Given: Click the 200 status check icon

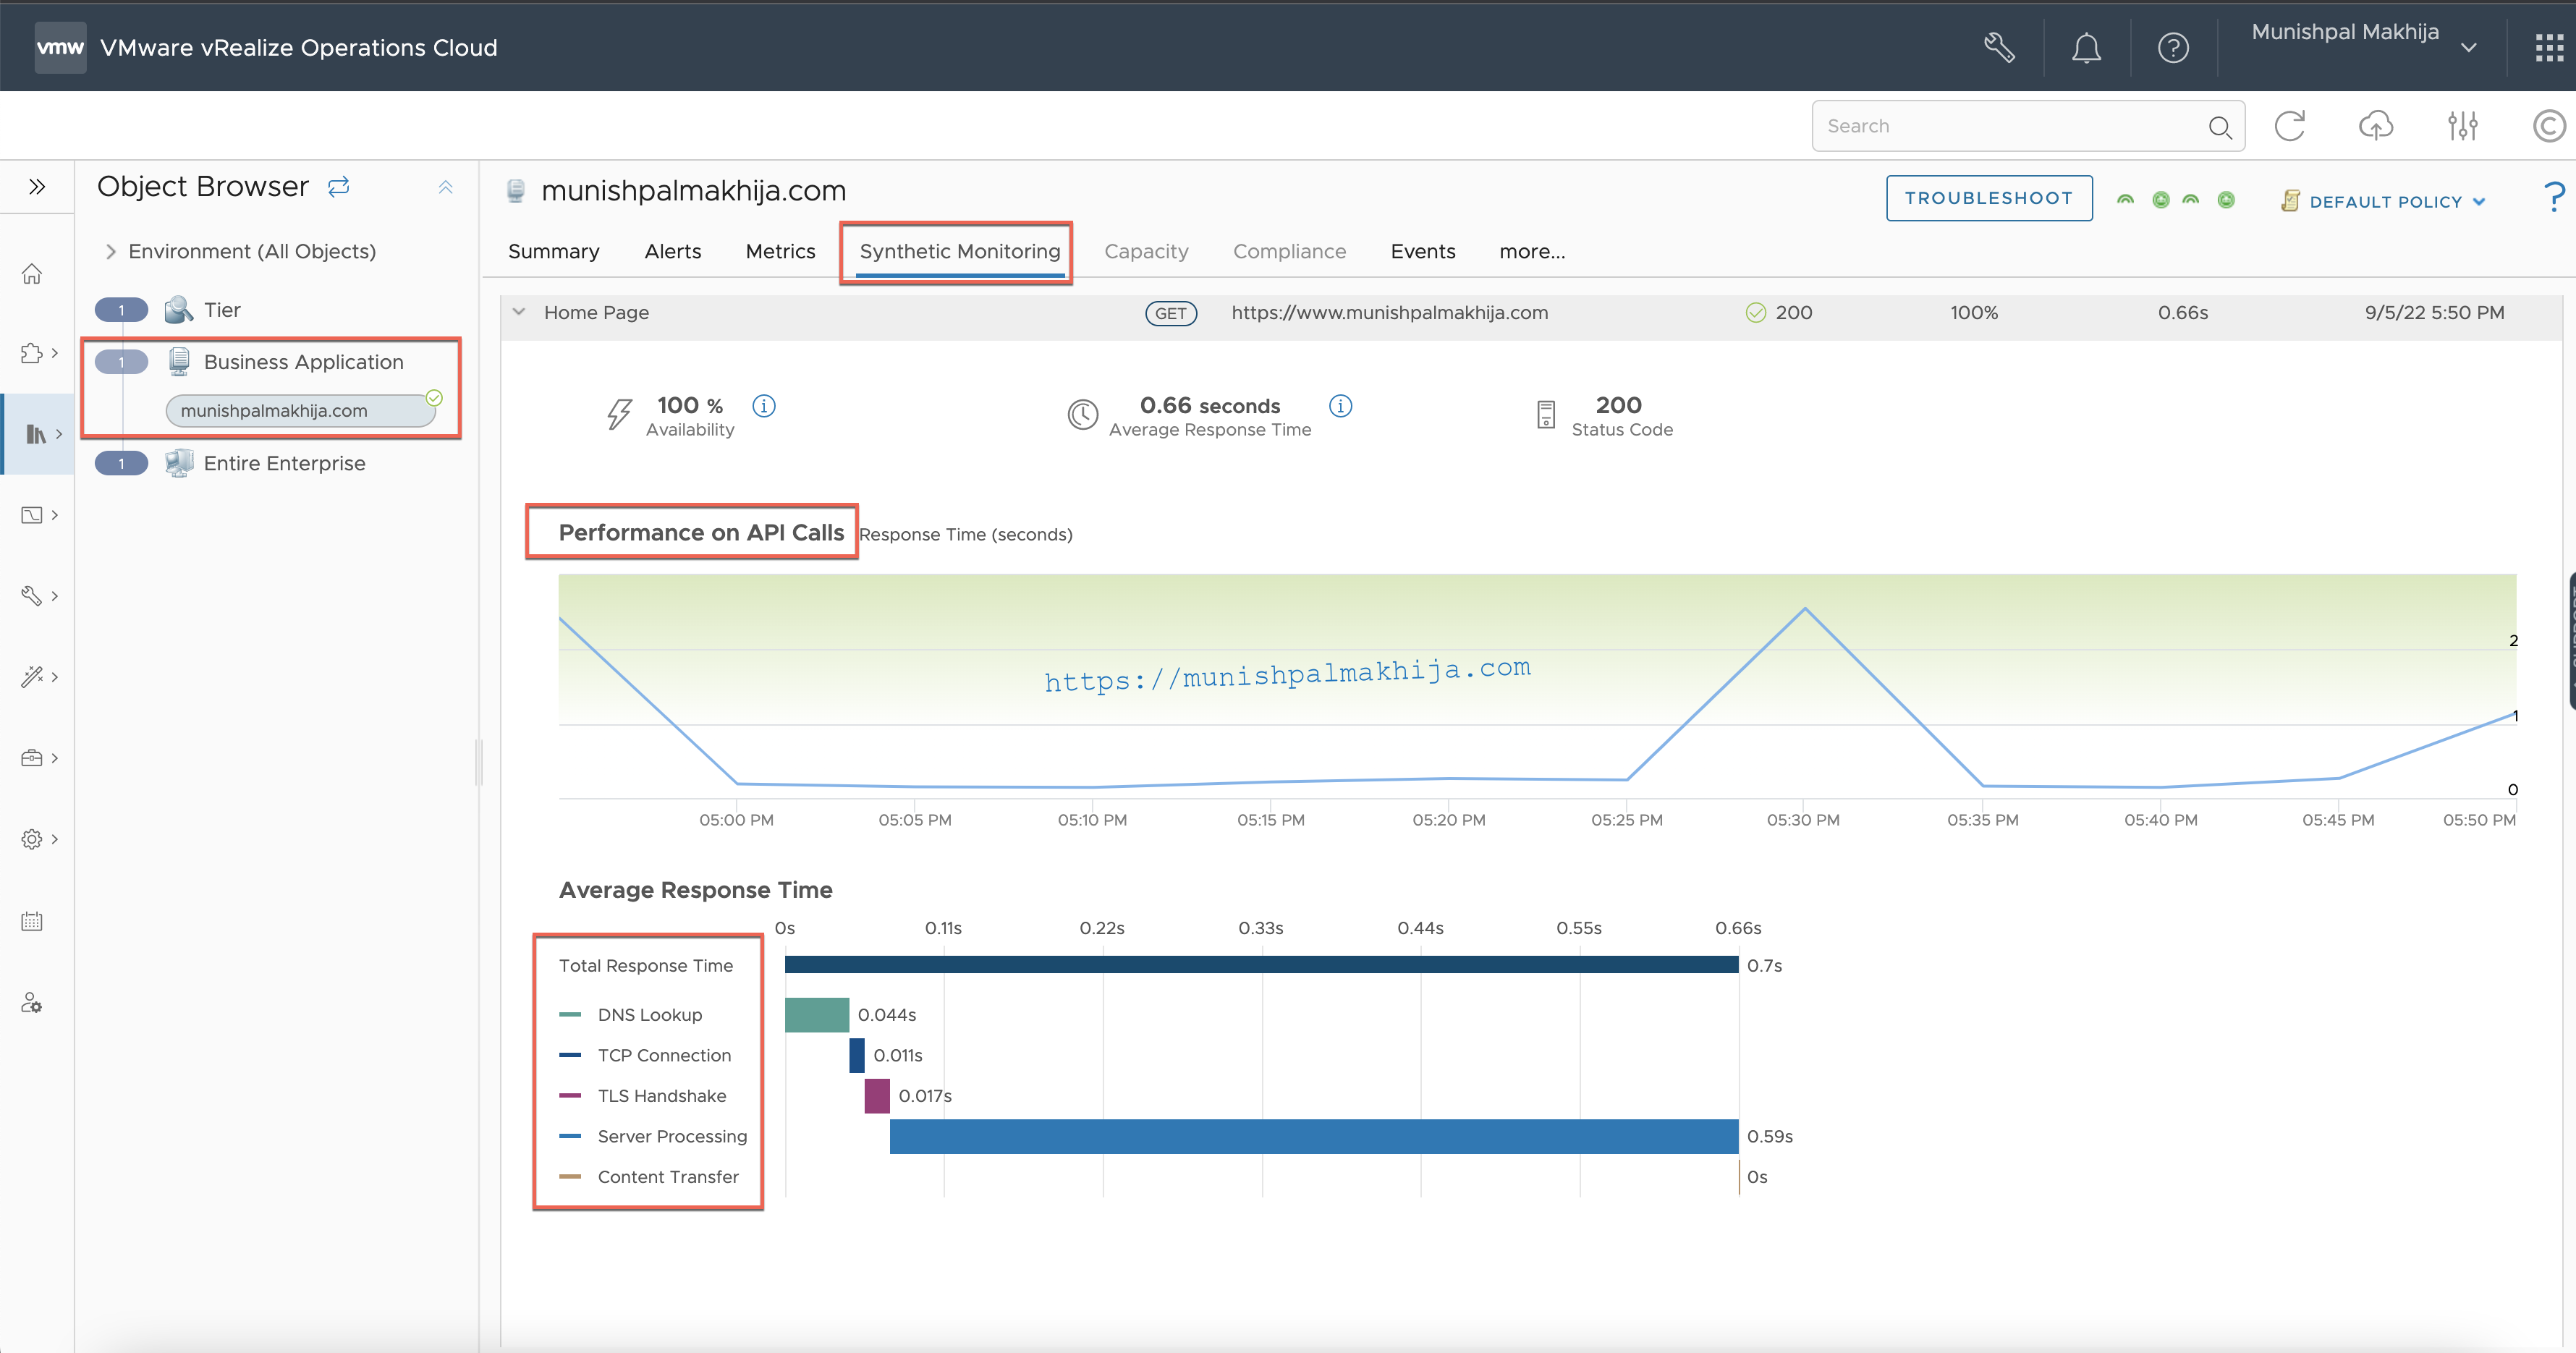Looking at the screenshot, I should coord(1755,312).
